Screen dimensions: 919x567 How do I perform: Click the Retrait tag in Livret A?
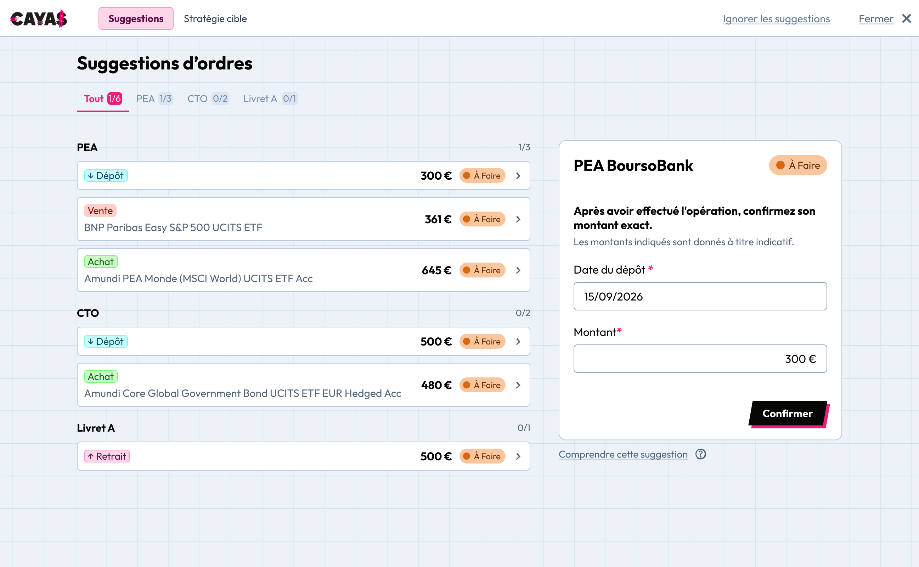[107, 456]
